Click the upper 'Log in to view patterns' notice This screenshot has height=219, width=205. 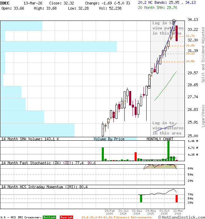168,28
